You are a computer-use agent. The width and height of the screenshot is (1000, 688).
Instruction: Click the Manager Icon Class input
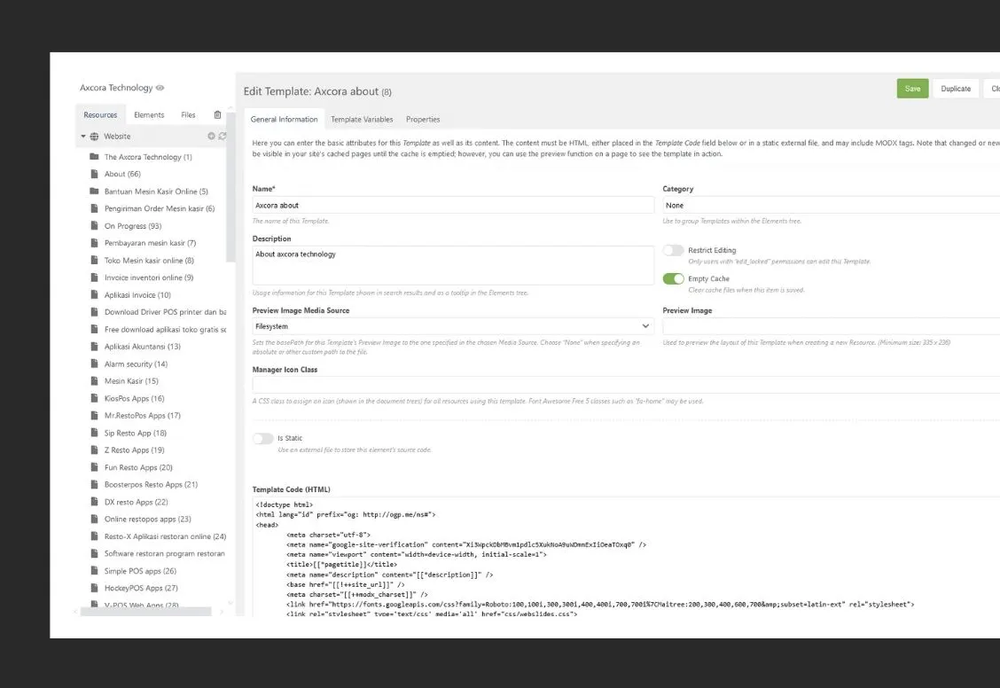coord(626,385)
